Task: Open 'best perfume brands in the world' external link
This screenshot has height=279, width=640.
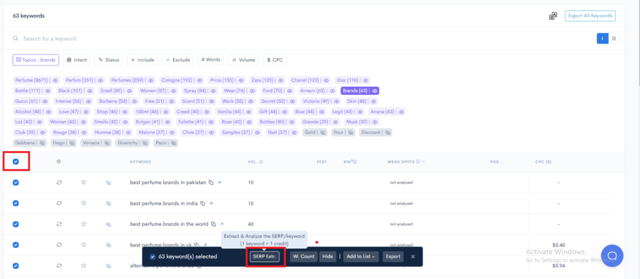Action: [222, 224]
